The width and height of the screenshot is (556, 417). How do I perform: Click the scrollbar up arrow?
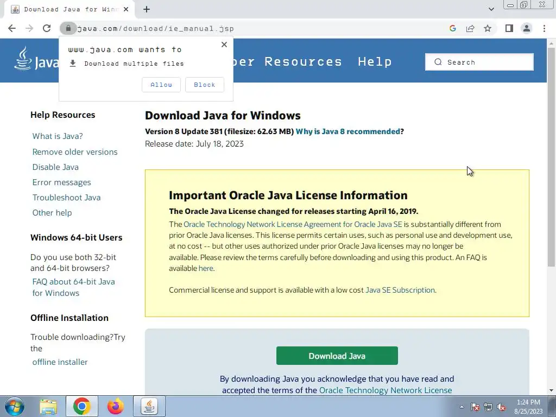[551, 43]
